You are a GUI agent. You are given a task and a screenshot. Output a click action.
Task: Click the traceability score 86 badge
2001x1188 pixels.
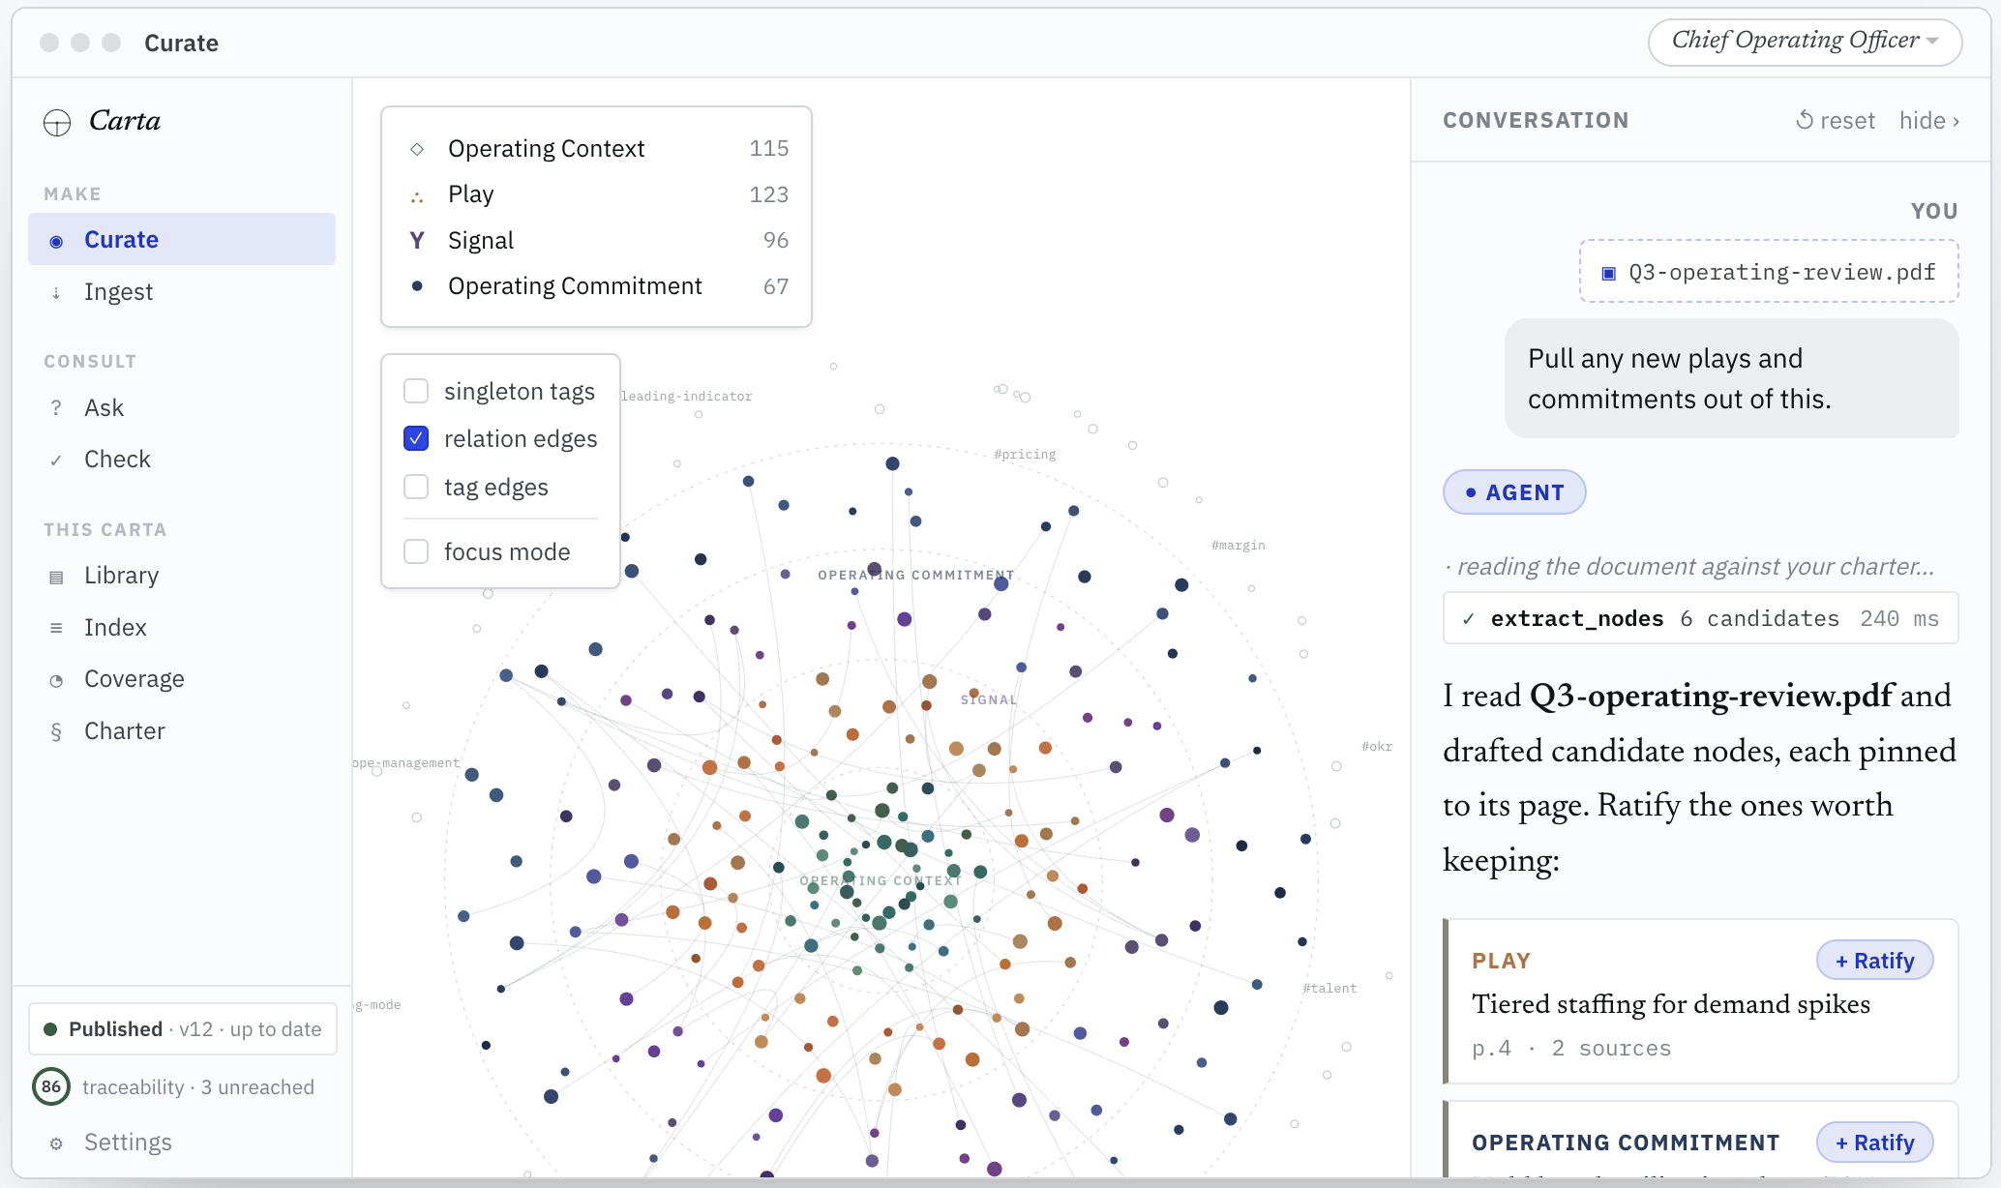point(51,1086)
